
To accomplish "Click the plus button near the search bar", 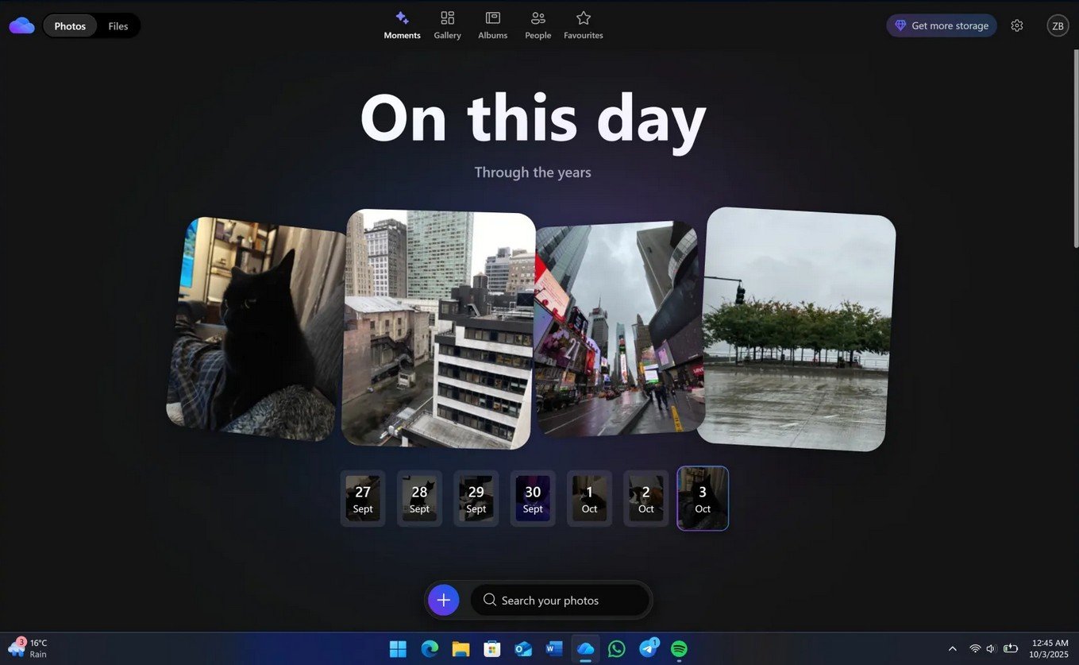I will pos(443,600).
